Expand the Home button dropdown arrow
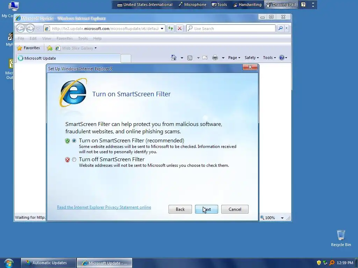Viewport: 358px width, 268px height. click(182, 58)
